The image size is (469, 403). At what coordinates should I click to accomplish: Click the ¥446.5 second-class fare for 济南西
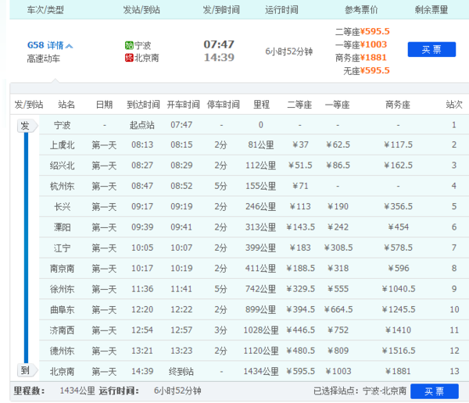tap(300, 330)
